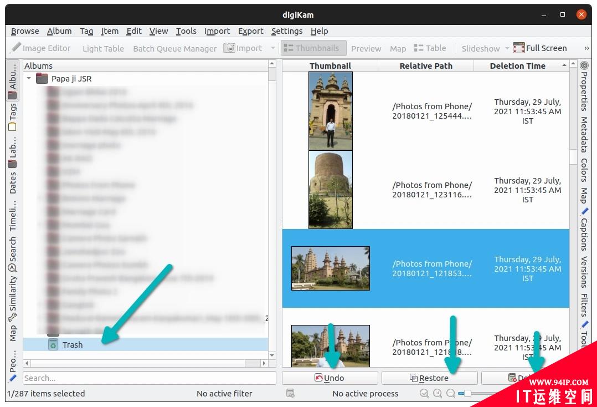This screenshot has width=597, height=407.
Task: Open the Browse menu
Action: pyautogui.click(x=25, y=31)
